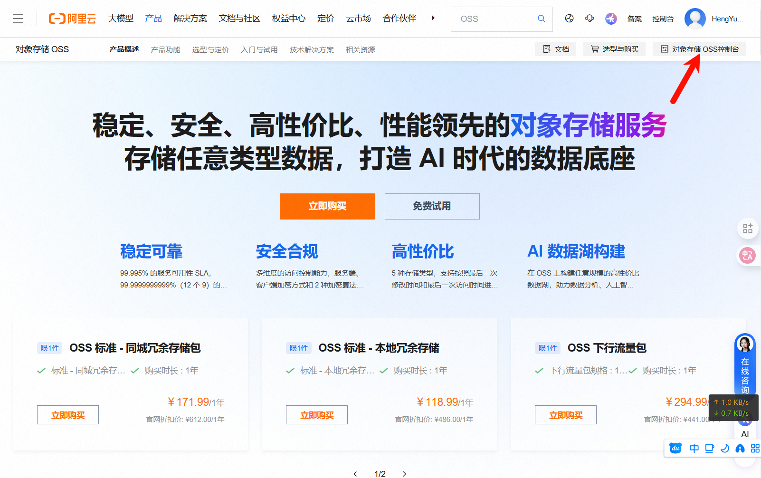Click the orange 立即购买 hero button
The height and width of the screenshot is (478, 761).
click(x=328, y=206)
